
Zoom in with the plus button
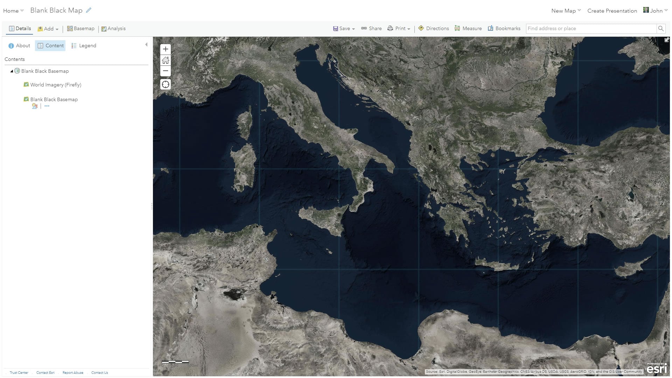[166, 49]
